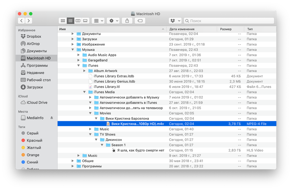The image size is (292, 190).
Task: Switch to column view mode
Action: pos(78,21)
